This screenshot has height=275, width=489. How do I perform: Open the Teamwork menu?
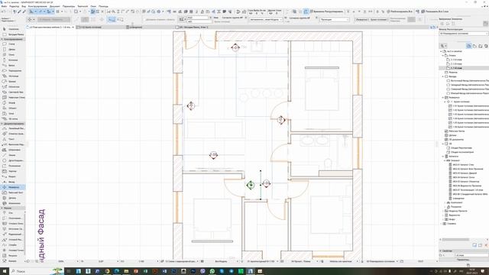(x=83, y=6)
